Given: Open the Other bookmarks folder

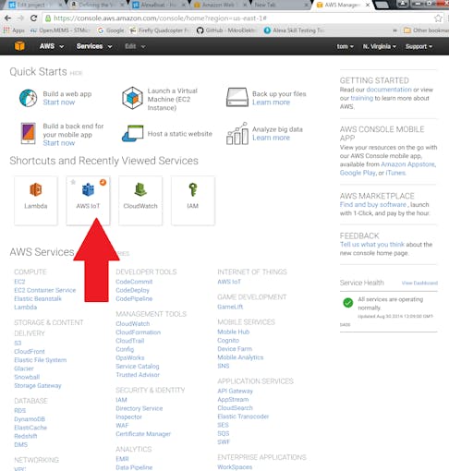Looking at the screenshot, I should 426,30.
